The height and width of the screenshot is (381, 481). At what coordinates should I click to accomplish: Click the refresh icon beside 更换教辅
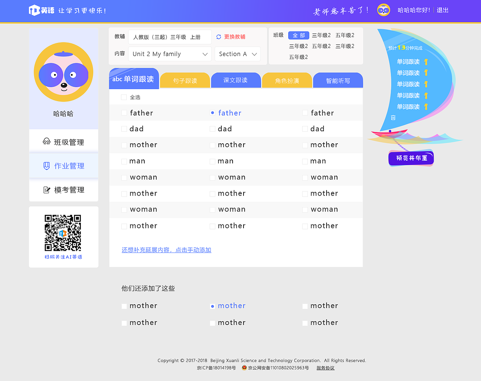tap(218, 36)
